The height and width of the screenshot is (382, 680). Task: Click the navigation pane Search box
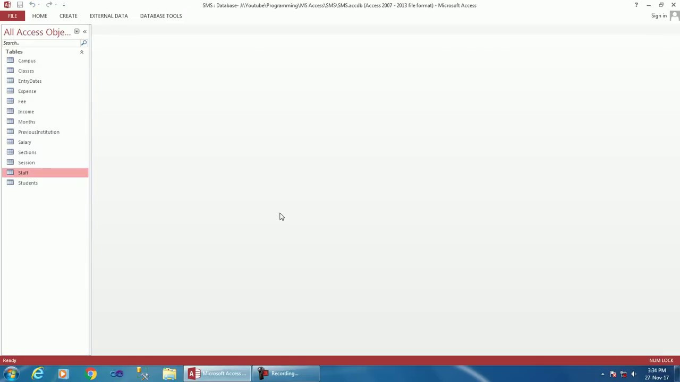coord(41,43)
